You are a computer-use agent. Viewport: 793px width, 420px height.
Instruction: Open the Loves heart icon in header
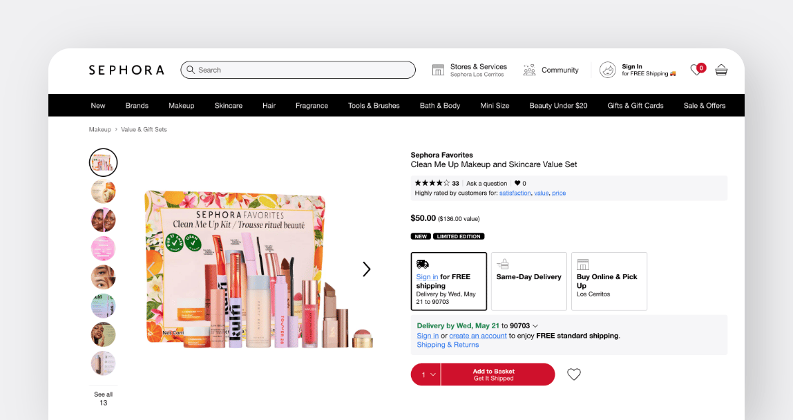pyautogui.click(x=697, y=69)
